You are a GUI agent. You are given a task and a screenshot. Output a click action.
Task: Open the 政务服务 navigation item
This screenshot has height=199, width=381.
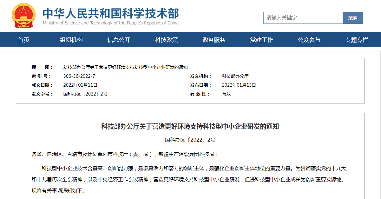coord(214,40)
